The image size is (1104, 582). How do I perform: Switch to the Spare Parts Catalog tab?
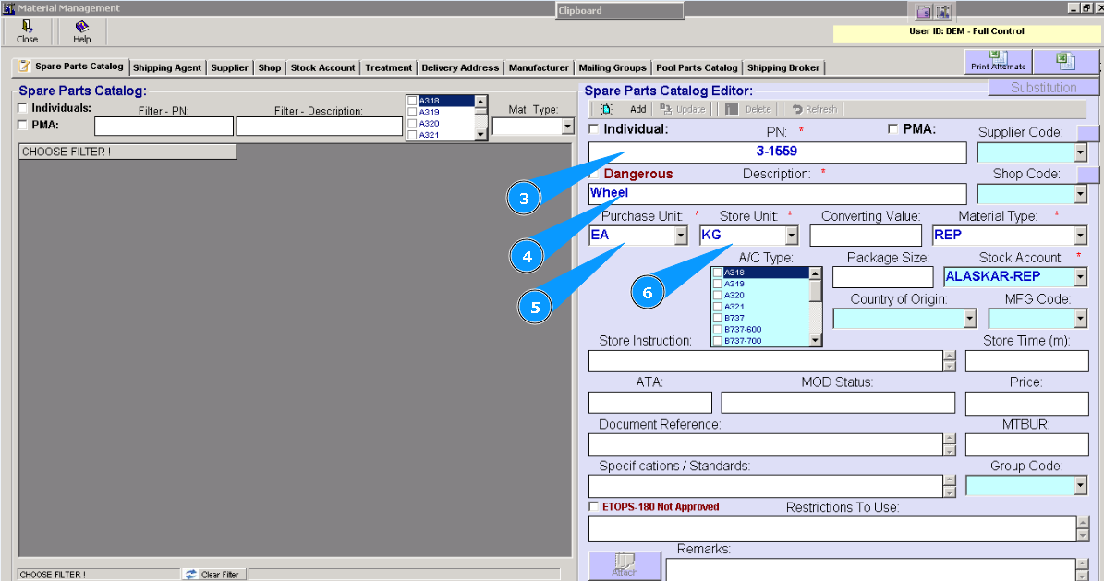pos(71,67)
